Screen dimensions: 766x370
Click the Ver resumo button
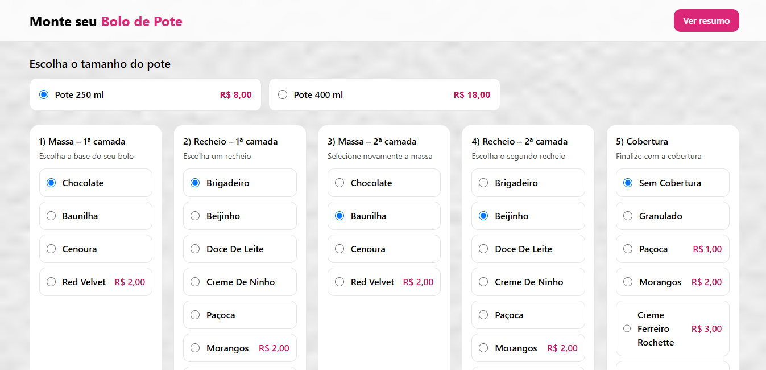[x=706, y=20]
